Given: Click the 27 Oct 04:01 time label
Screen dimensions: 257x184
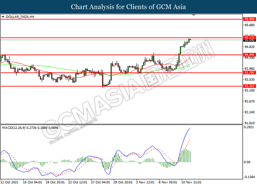Looking at the screenshot, I should [100, 182].
